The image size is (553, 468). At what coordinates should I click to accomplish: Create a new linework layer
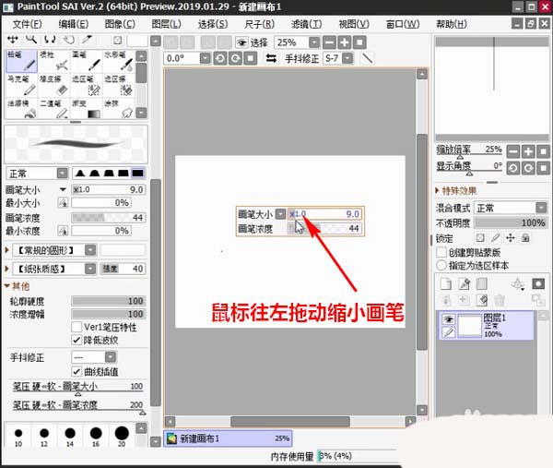click(465, 283)
